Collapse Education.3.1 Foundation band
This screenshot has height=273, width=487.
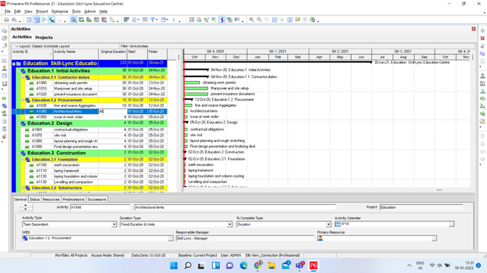tap(23, 160)
